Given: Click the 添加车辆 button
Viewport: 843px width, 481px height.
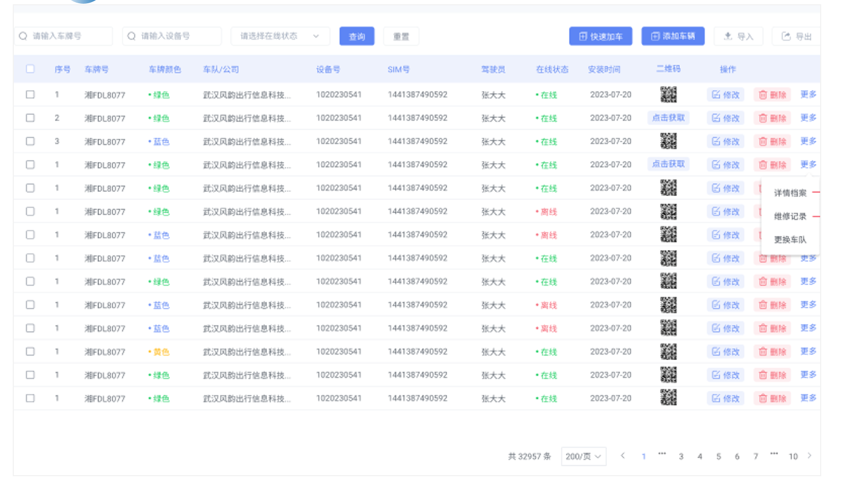Looking at the screenshot, I should click(x=673, y=36).
